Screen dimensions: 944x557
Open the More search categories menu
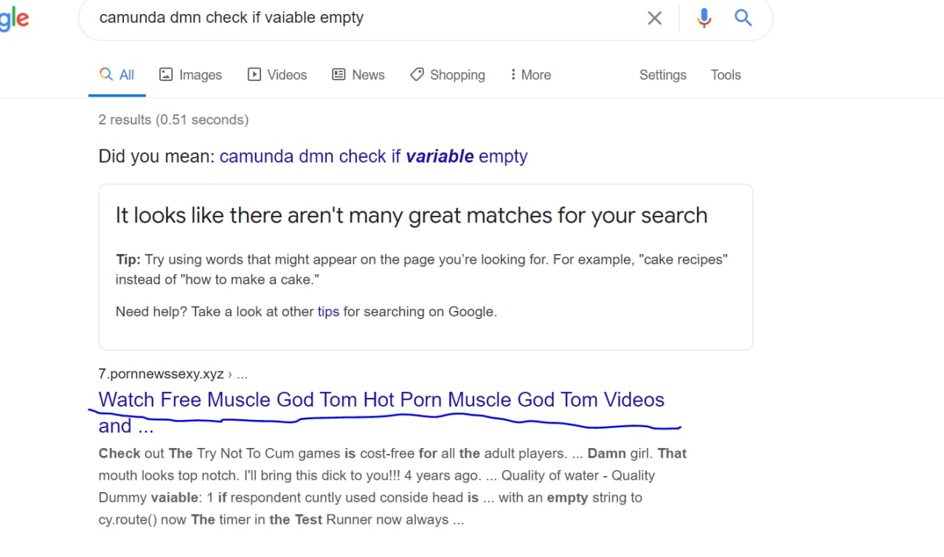[530, 75]
